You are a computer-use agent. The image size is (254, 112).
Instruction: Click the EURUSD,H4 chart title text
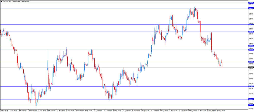pyautogui.click(x=6, y=1)
